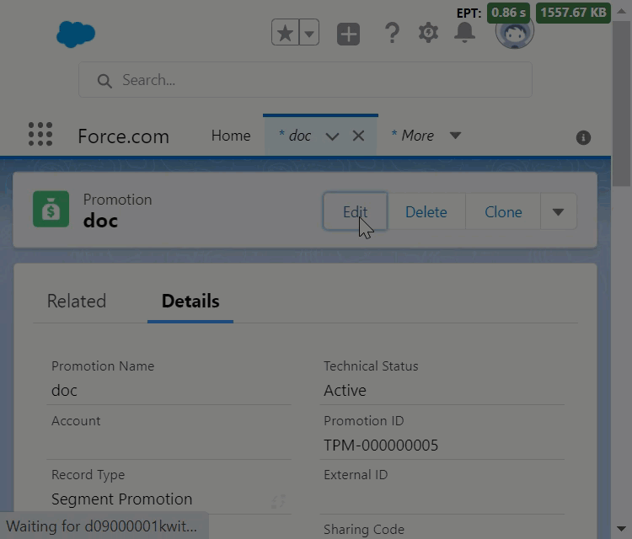Switch to the Related tab
The image size is (632, 539).
(x=77, y=302)
